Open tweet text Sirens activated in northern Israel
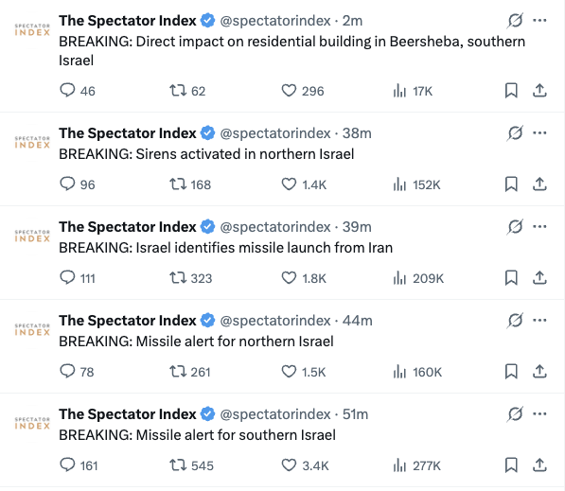Image resolution: width=565 pixels, height=491 pixels. click(206, 154)
